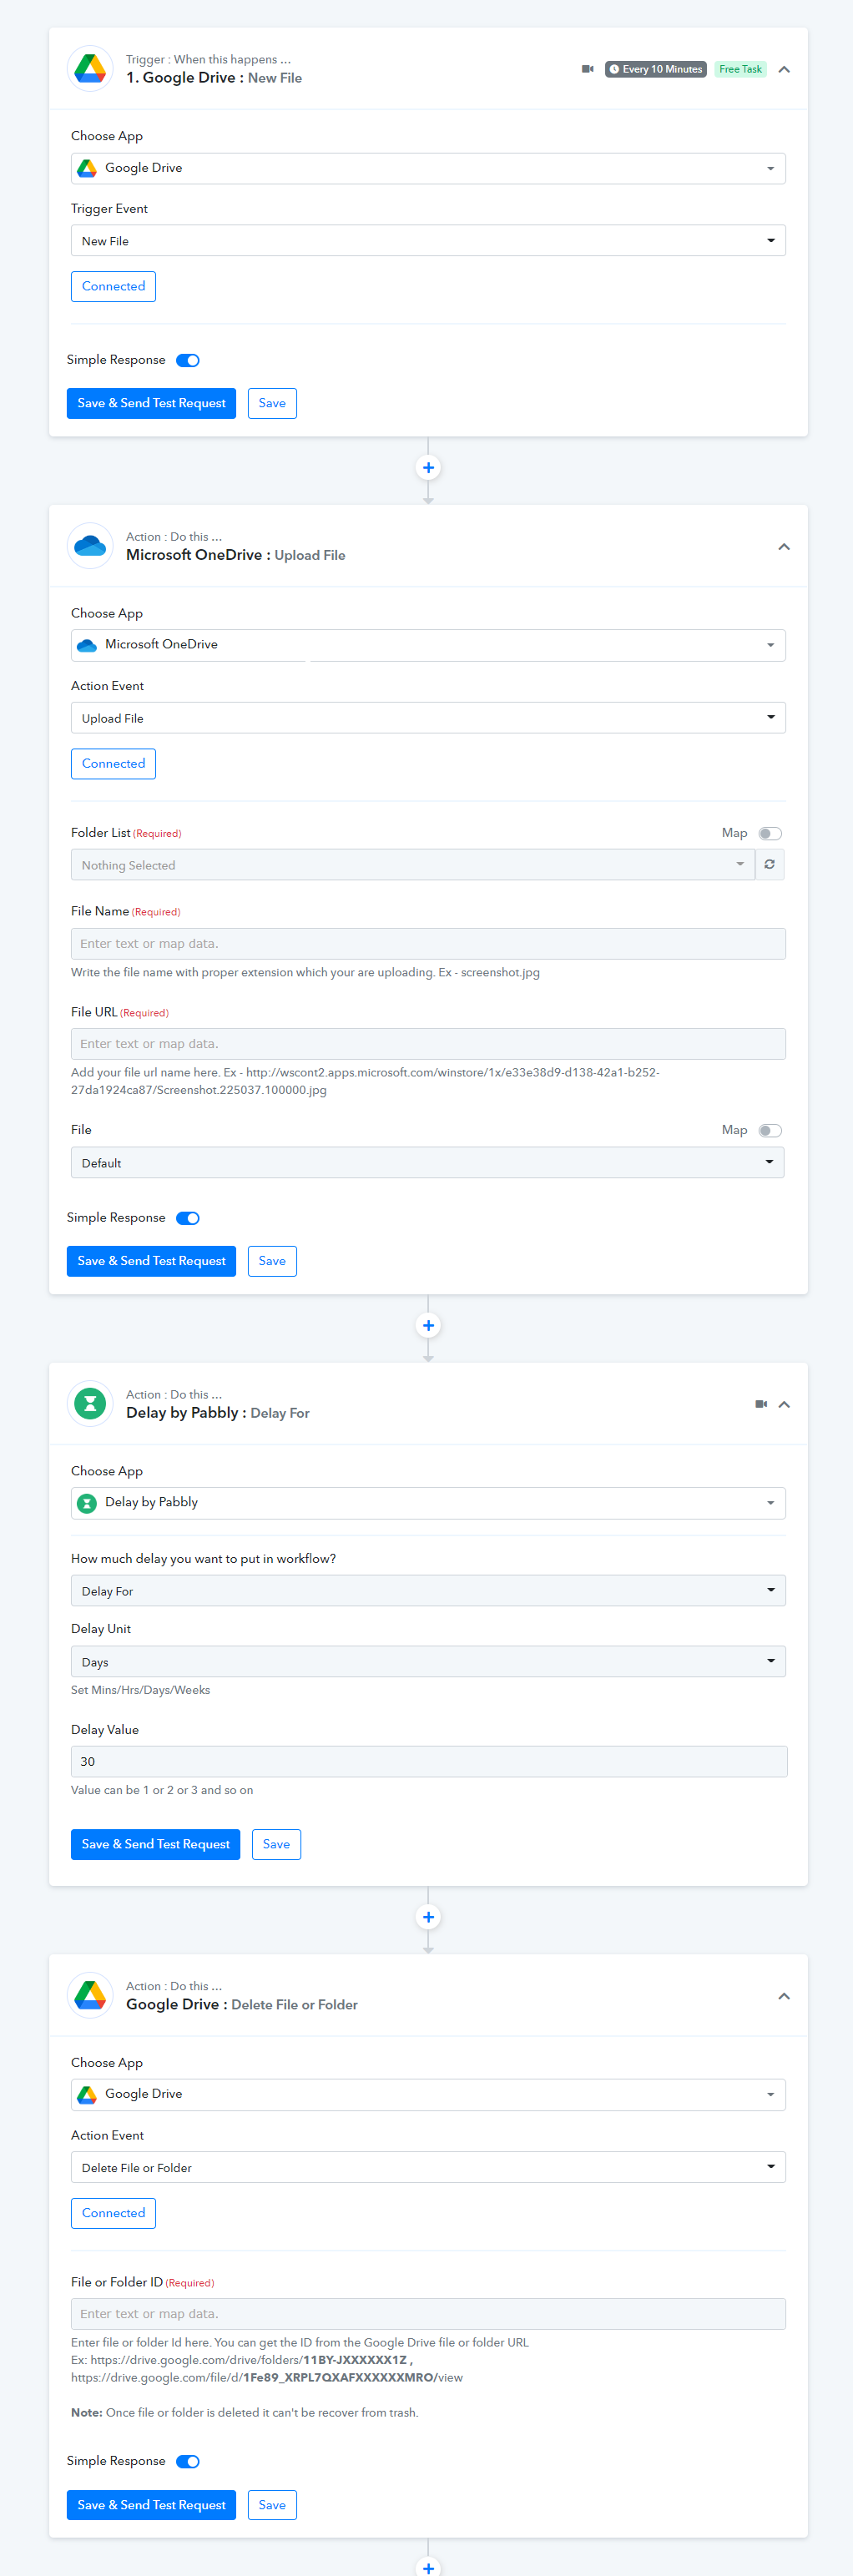Add step after OneDrive action with plus icon

pos(428,1325)
